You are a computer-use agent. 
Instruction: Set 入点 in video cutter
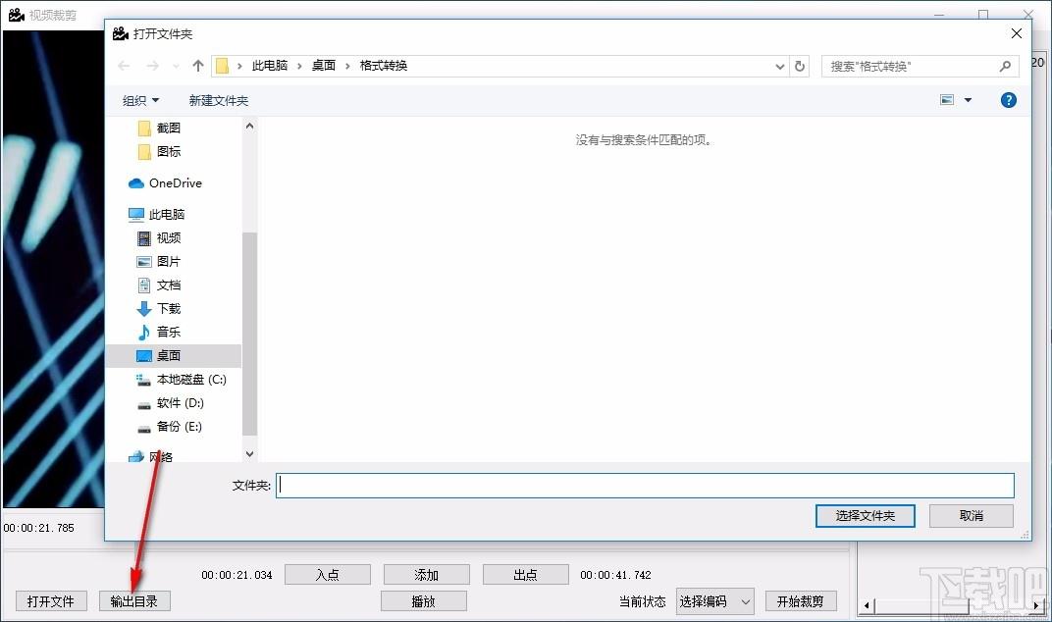328,575
